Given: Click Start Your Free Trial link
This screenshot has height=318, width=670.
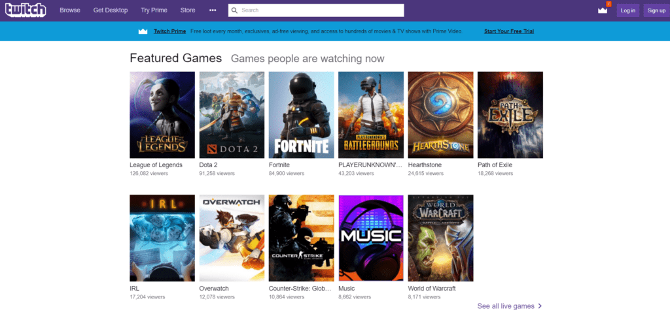Looking at the screenshot, I should click(x=509, y=31).
